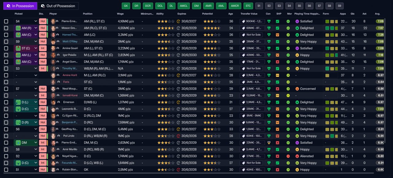Viewport: 393px width, 178px height.
Task: Click the Very Happy smiley for CJ Egan-Riley
Action: (297, 116)
